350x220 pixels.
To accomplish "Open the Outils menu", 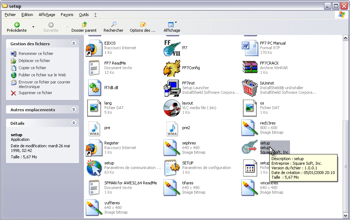I will (84, 15).
